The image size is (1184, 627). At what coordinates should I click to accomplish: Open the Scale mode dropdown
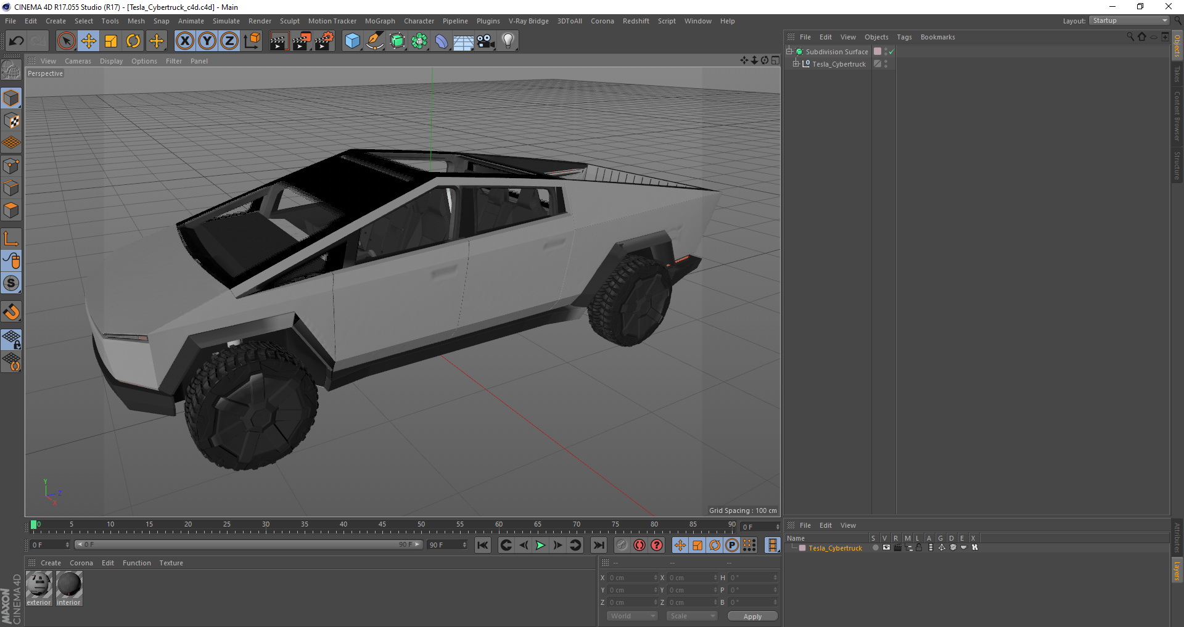691,616
